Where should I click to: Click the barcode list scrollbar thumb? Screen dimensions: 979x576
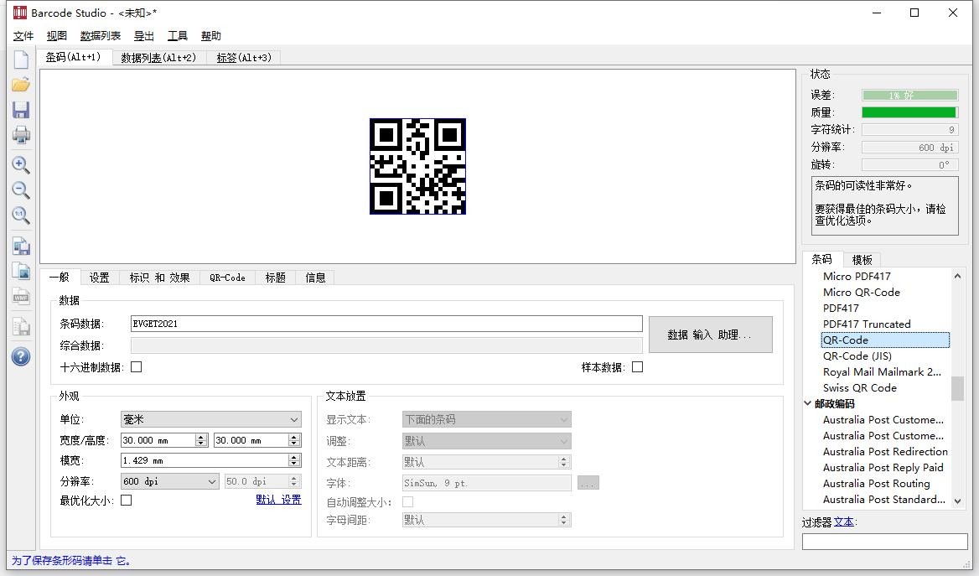957,388
